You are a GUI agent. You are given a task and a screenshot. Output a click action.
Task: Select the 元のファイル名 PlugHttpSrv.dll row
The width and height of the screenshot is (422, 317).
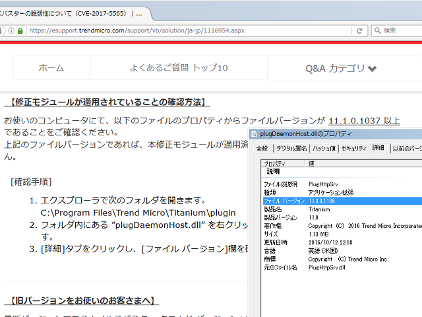342,267
